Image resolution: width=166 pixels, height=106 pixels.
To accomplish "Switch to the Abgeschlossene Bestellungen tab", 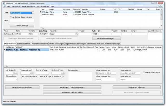I will pyautogui.click(x=75, y=44).
